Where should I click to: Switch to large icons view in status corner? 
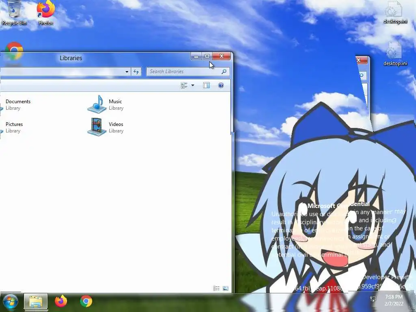[225, 288]
